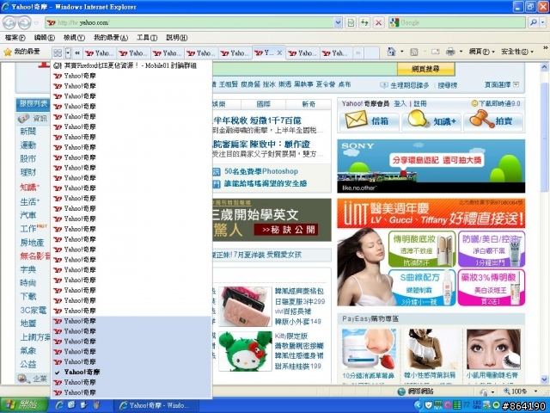Open the 安全性(S) command menu
Viewport: 550px width, 413px height.
(x=517, y=52)
